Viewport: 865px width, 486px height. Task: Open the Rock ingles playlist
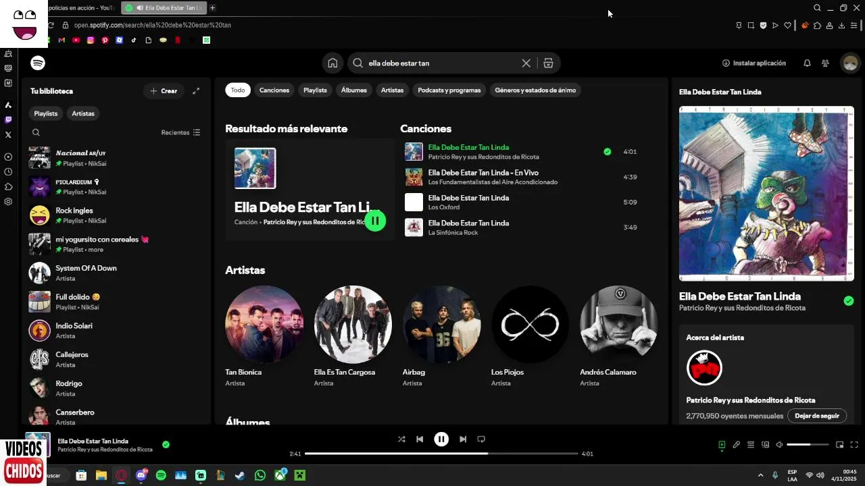[x=116, y=215]
